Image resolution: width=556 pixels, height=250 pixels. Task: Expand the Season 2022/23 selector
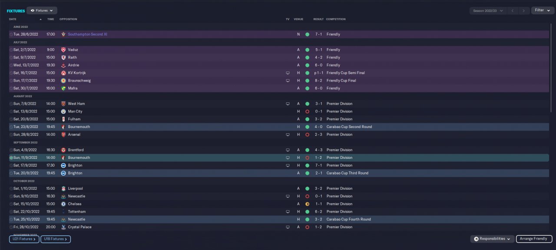pyautogui.click(x=488, y=10)
